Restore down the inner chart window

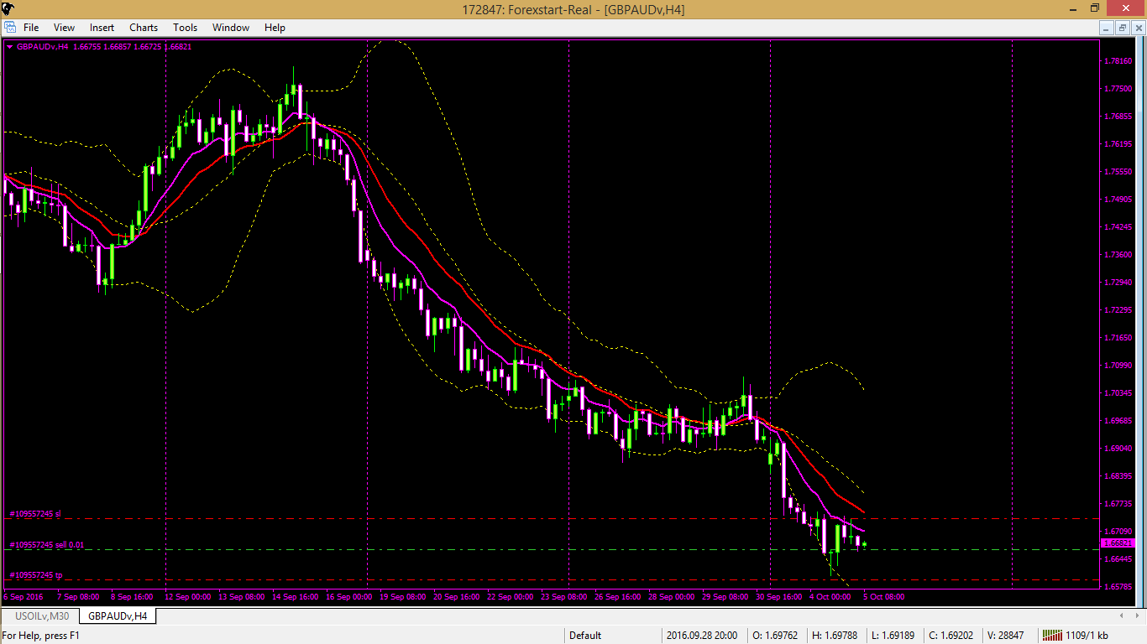[x=1122, y=28]
